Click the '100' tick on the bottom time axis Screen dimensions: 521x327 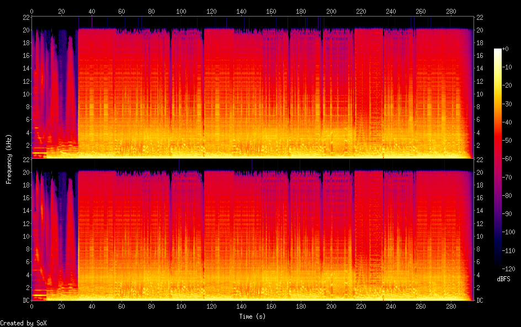coord(182,307)
